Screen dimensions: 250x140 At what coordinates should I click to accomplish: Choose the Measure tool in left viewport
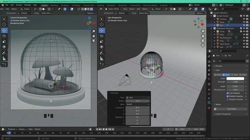click(x=4, y=59)
